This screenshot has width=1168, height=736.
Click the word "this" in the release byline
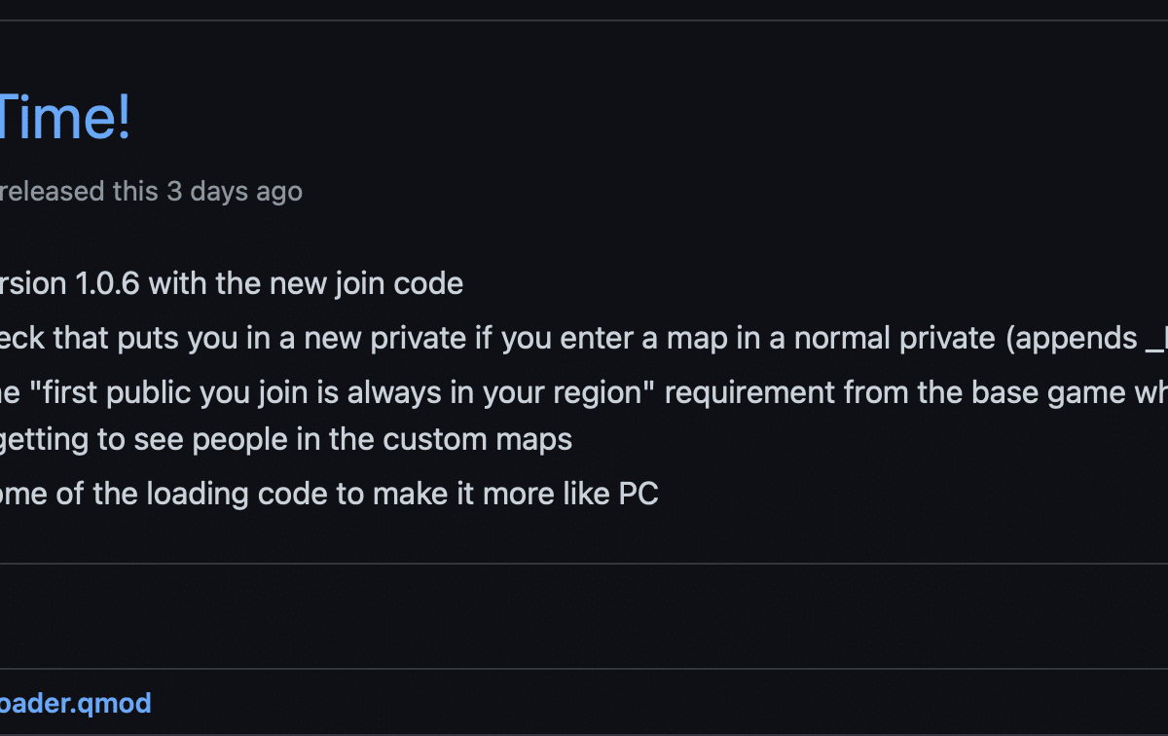[x=135, y=191]
